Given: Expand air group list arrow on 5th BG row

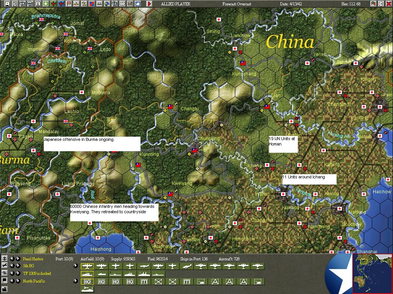Looking at the screenshot, I should [x=76, y=266].
